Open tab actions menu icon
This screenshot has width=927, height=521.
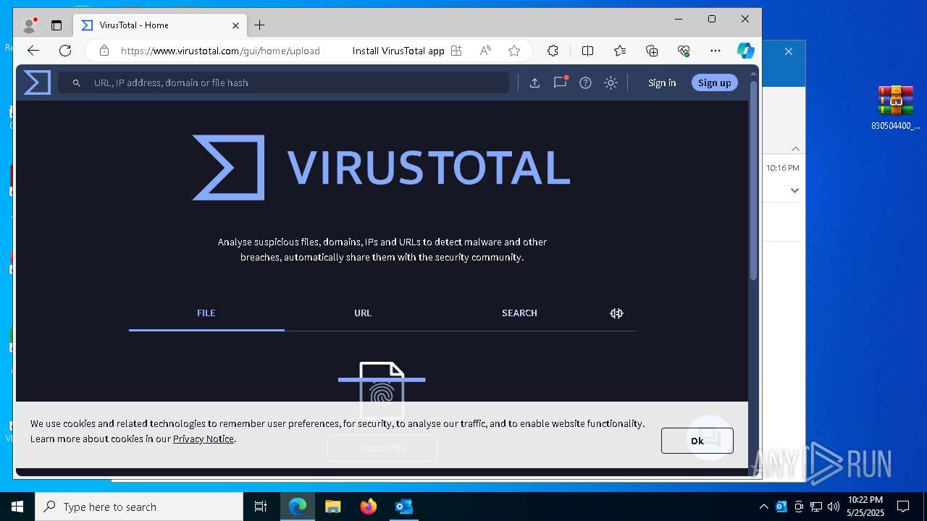(56, 25)
